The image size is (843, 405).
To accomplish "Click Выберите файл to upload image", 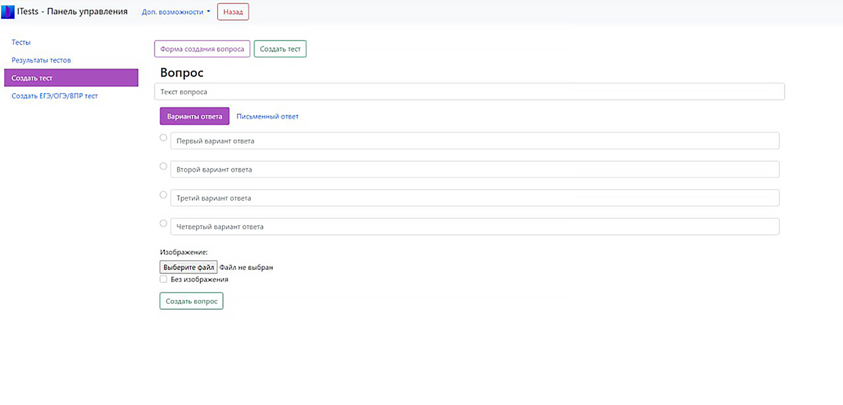I will tap(189, 267).
